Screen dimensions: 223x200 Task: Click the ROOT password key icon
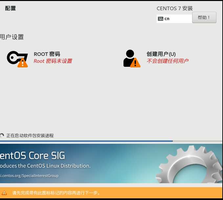[17, 59]
